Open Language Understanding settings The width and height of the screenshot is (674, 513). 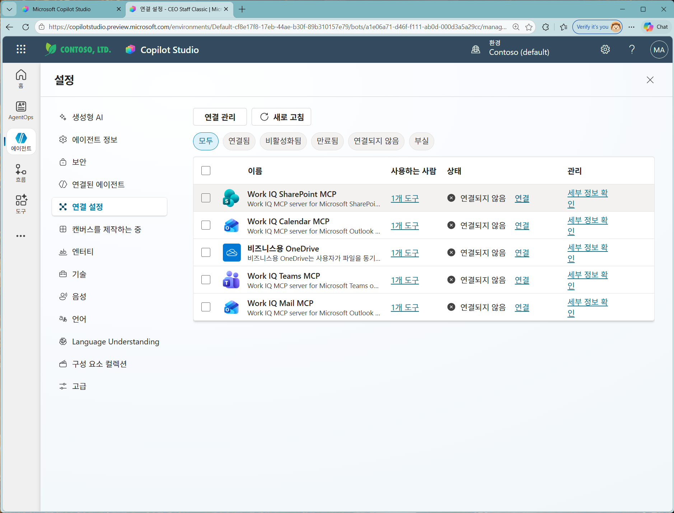109,342
